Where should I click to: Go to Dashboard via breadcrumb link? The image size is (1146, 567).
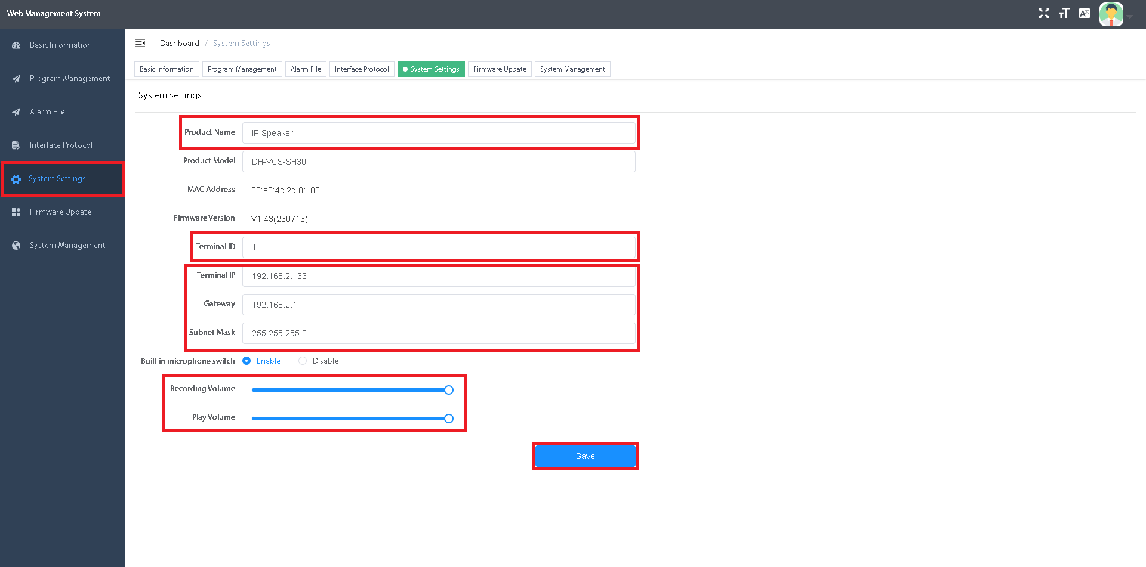pos(179,43)
